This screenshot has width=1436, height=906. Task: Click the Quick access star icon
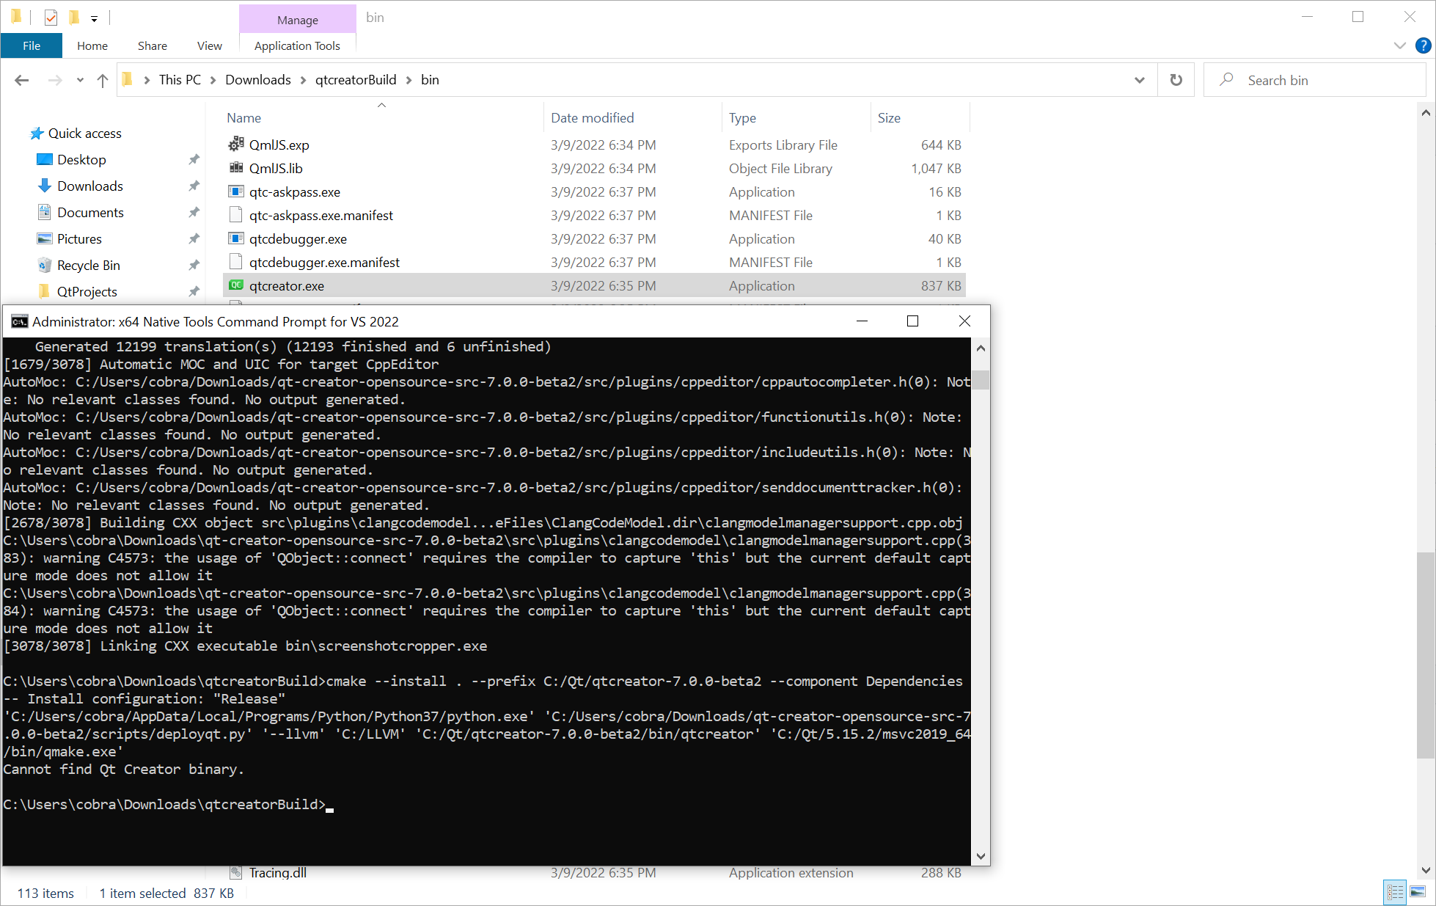37,133
